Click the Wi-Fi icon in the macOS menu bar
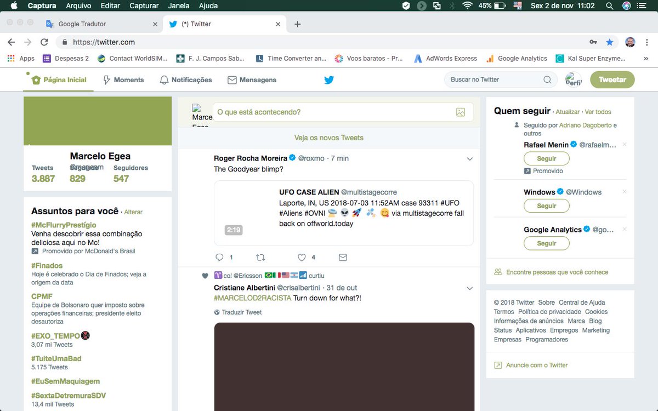 point(468,6)
